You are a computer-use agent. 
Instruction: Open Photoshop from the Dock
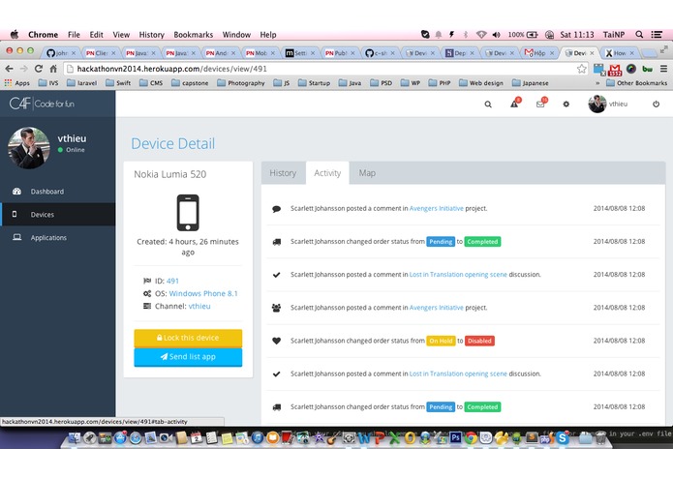[x=455, y=437]
